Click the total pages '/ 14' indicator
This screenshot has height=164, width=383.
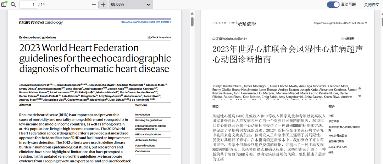coord(41,5)
